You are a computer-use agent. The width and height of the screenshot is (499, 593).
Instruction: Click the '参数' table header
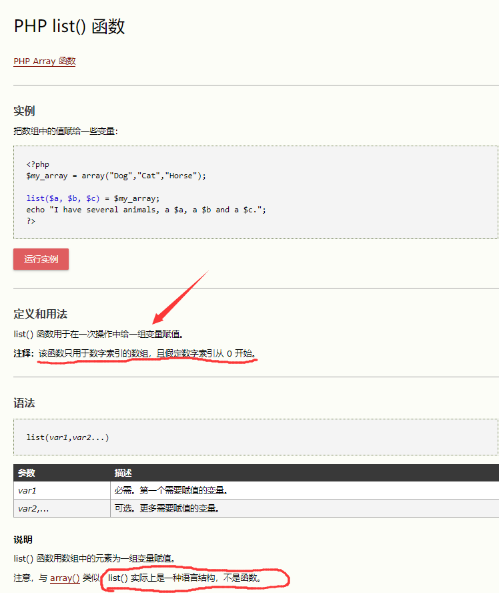click(27, 473)
